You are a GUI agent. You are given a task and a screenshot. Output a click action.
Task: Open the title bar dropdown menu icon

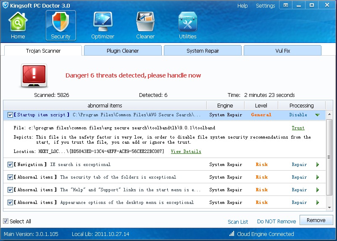pos(286,5)
